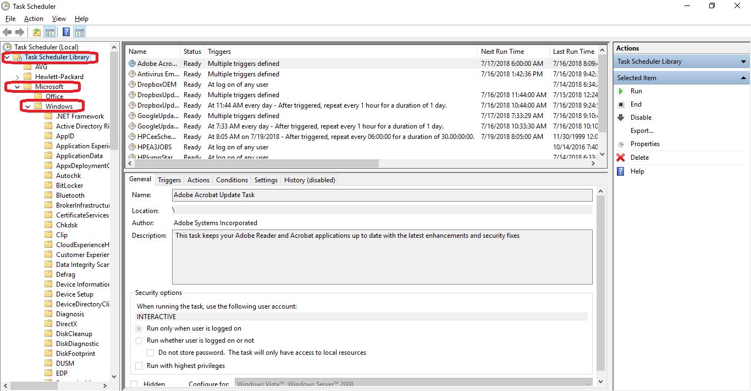Click Disable in the Actions pane
The image size is (751, 391).
[x=641, y=118]
